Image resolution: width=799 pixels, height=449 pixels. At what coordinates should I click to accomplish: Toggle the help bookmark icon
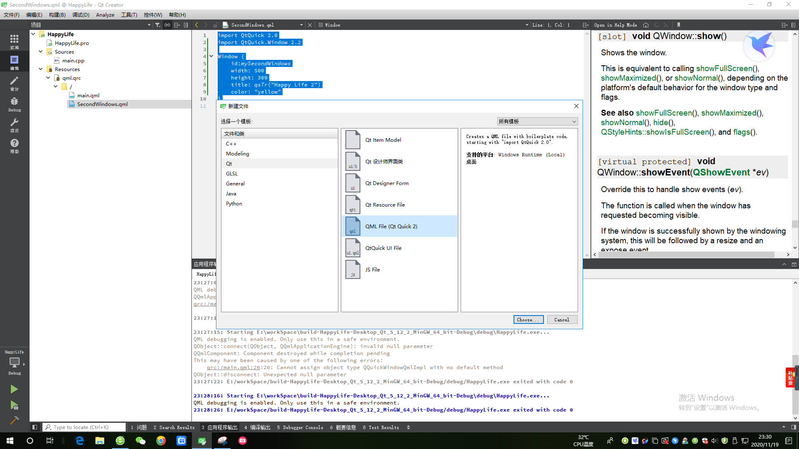[679, 25]
